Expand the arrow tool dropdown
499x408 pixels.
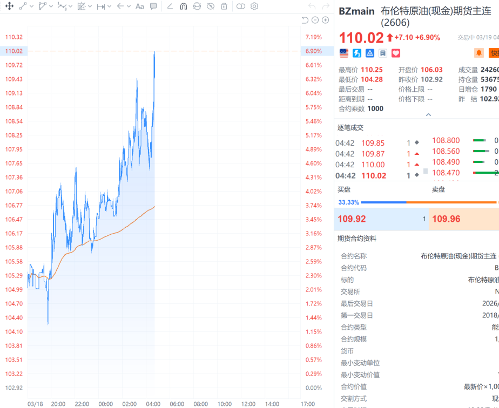coord(129,6)
